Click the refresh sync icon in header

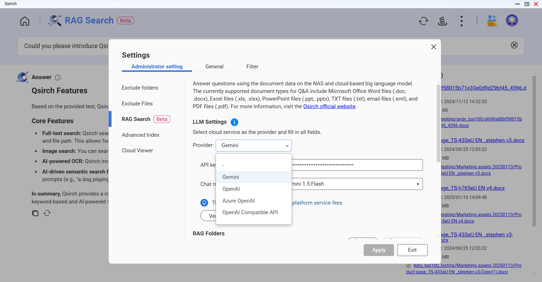(423, 21)
